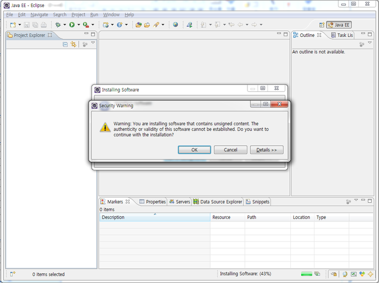Click the Save All toolbar icon
379x283 pixels.
click(x=35, y=25)
